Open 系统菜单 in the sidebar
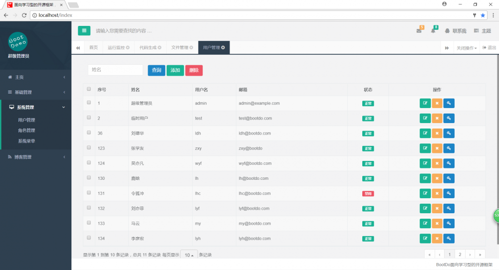Screen dimensions: 499x270 26,141
